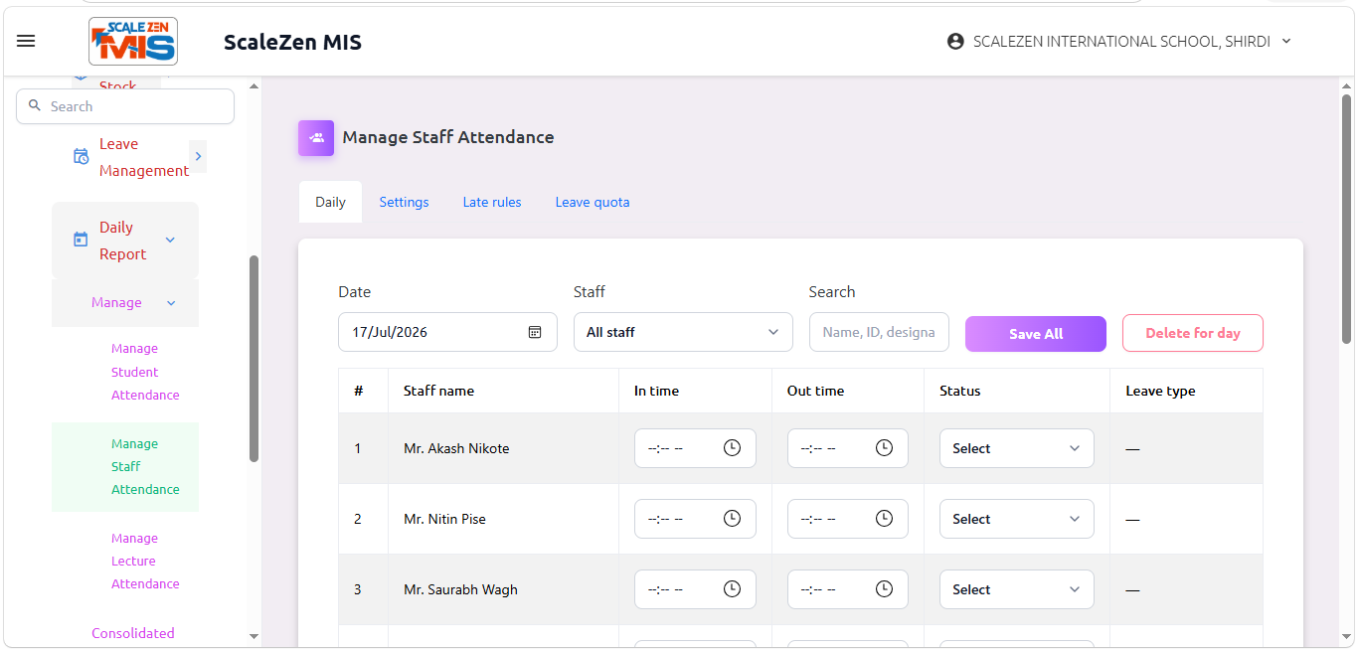Screen dimensions: 1358x649
Task: Open Manage Student Attendance
Action: click(x=145, y=372)
